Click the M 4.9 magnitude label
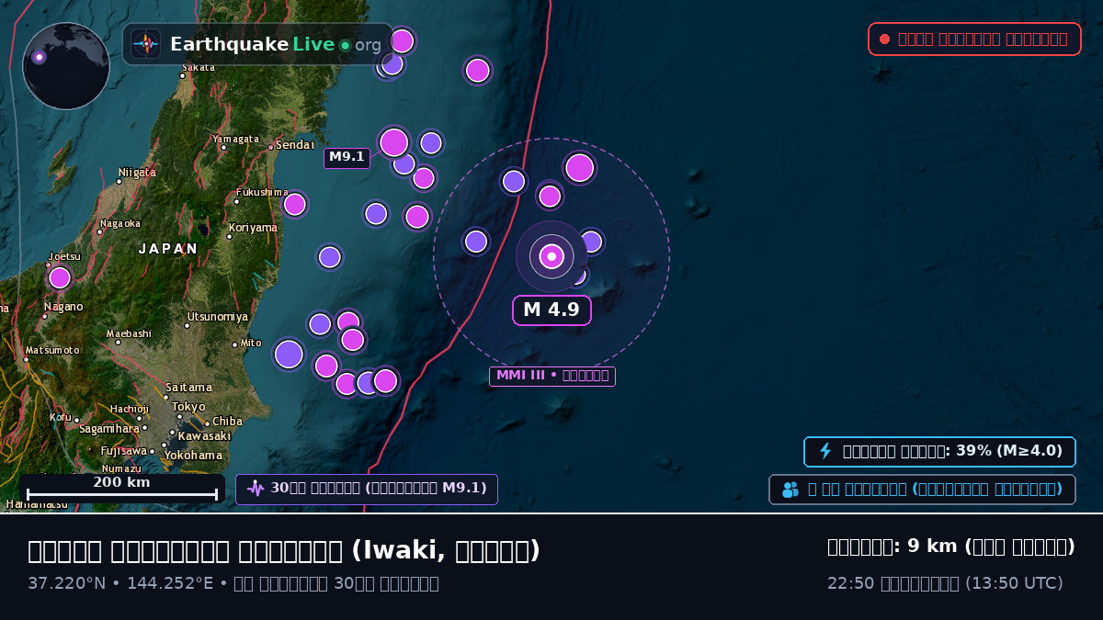1103x620 pixels. (x=551, y=310)
